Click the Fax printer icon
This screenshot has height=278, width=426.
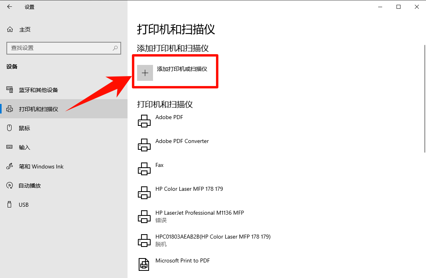[x=144, y=168]
